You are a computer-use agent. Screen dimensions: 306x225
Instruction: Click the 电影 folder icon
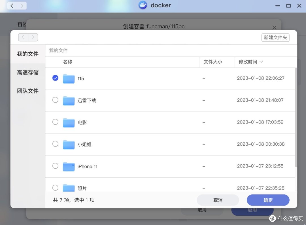[68, 122]
